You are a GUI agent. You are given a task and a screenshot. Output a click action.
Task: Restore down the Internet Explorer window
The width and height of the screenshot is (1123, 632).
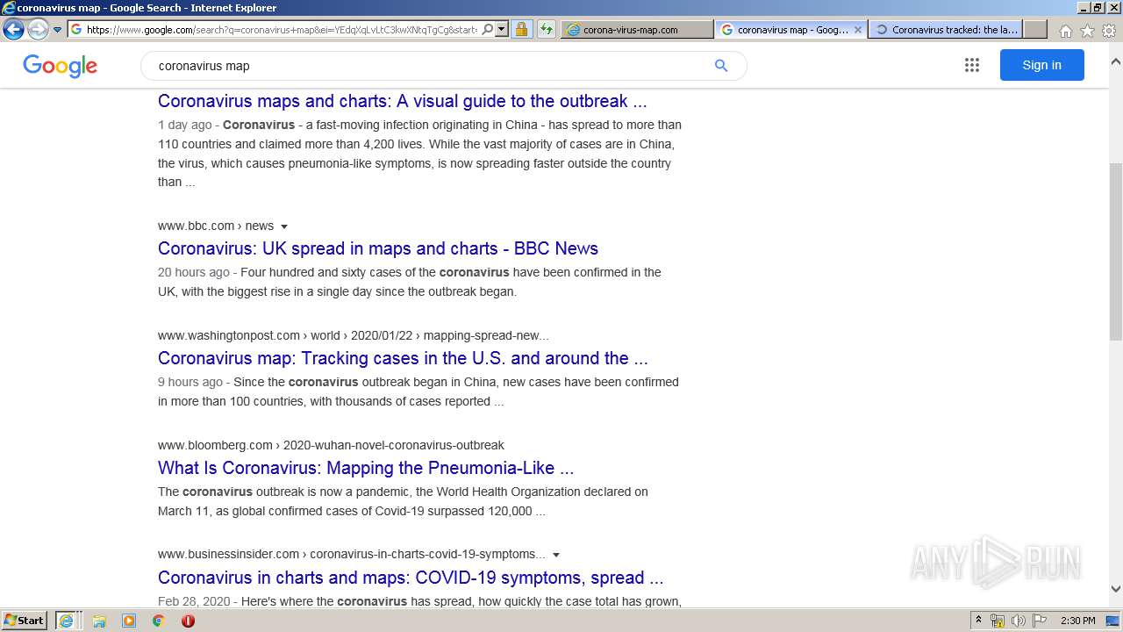(1097, 7)
